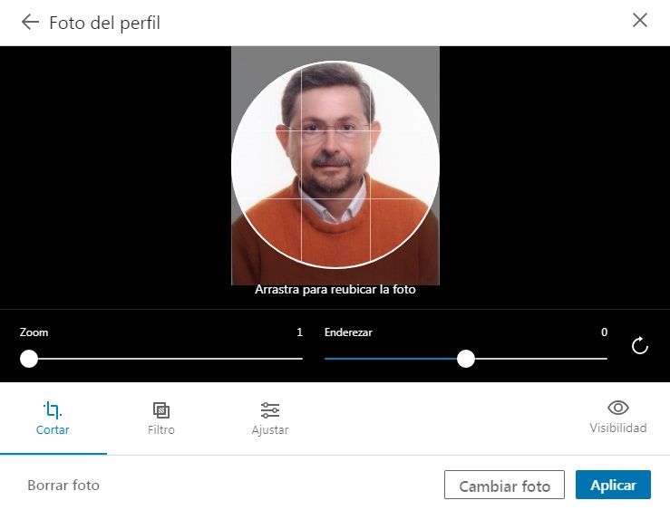Click the Foto del perfil dialog title
Viewport: 670px width, 510px height.
pyautogui.click(x=104, y=23)
